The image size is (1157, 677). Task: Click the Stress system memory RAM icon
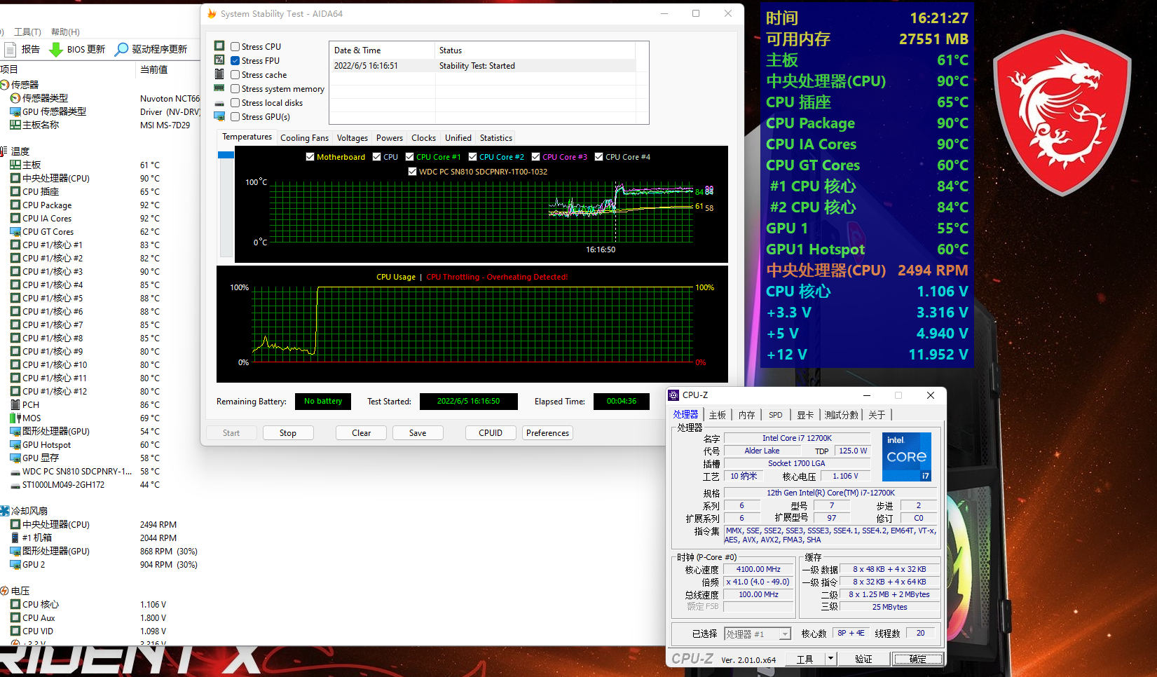[x=219, y=88]
